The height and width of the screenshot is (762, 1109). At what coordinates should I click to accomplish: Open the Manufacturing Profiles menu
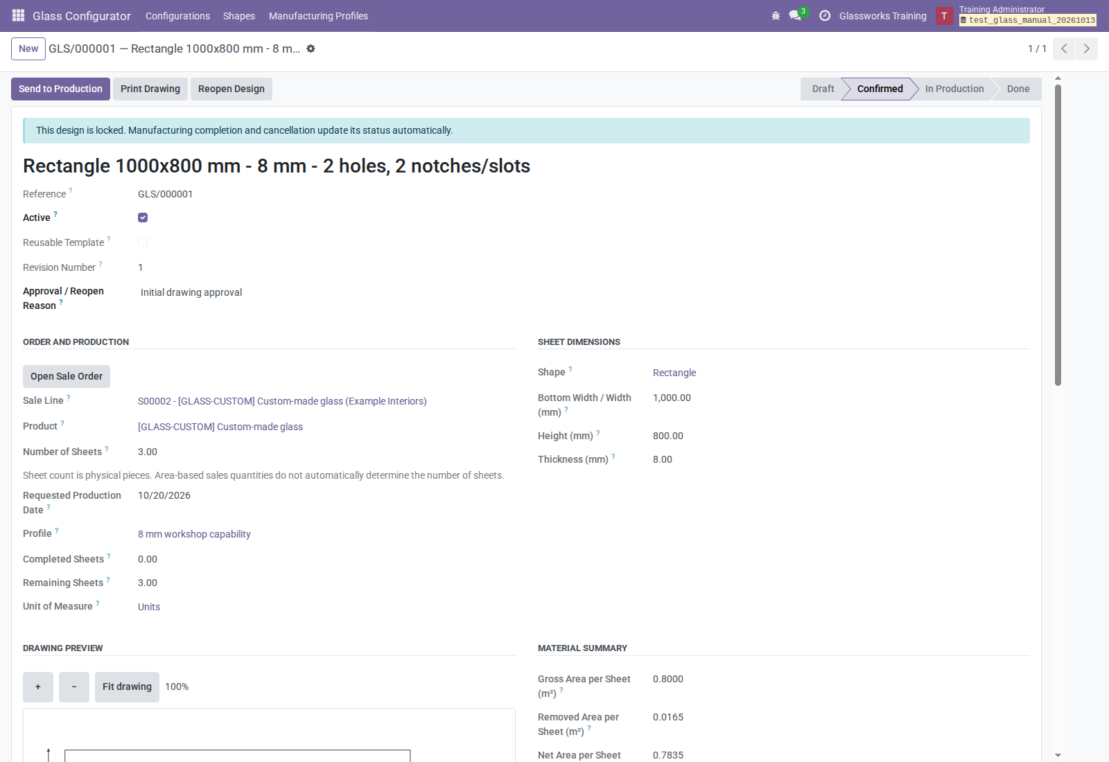(318, 16)
